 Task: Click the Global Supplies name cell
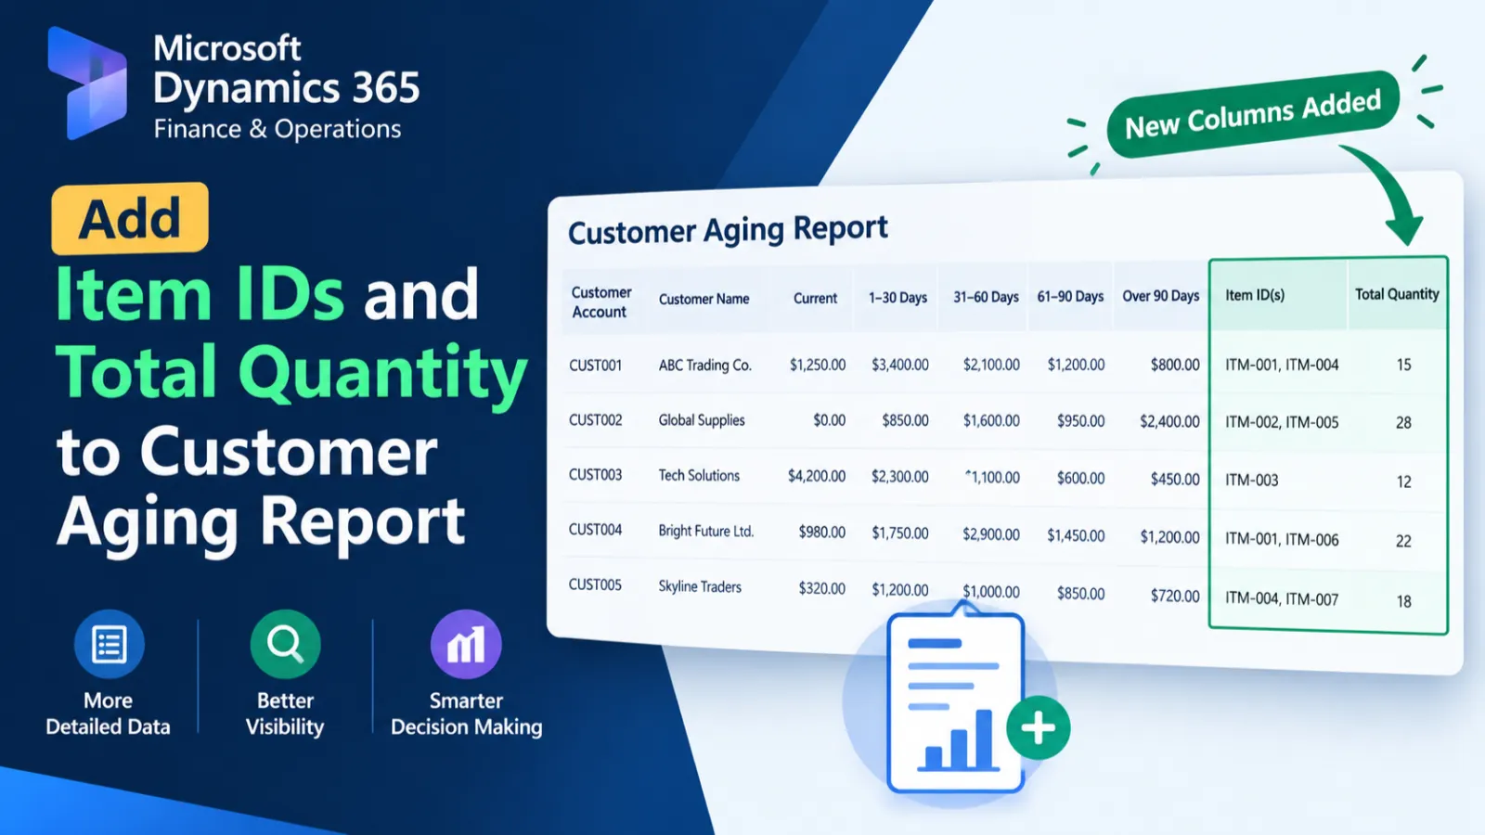coord(702,420)
